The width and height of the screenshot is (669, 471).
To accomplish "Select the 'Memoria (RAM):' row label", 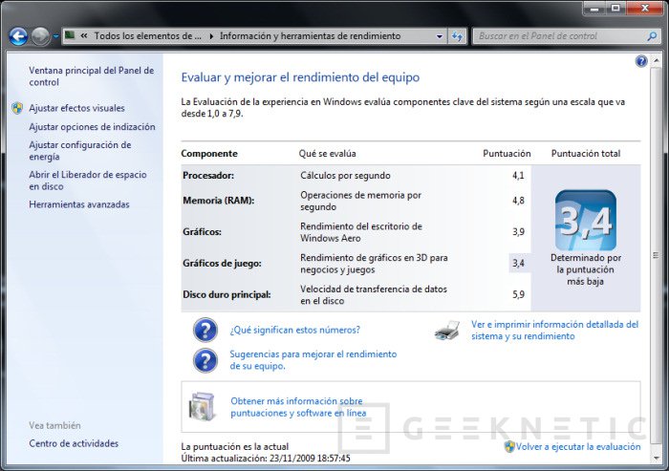I will [x=219, y=200].
